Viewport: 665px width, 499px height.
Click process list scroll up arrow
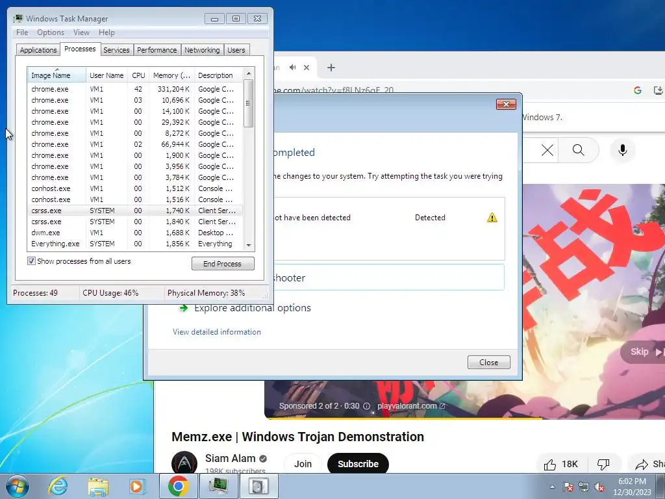pos(249,73)
